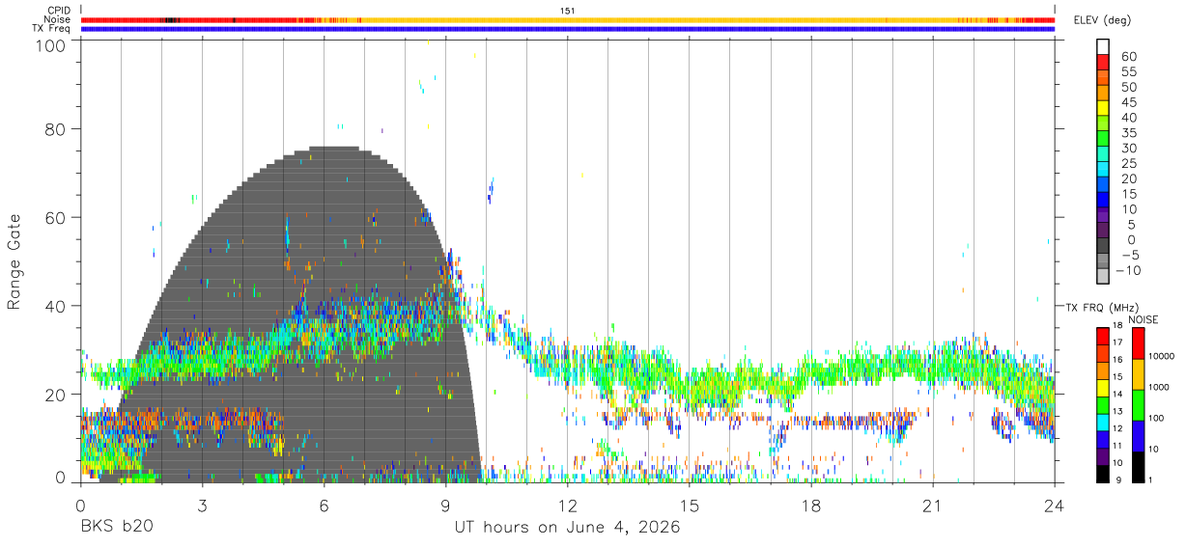Click the Noise row label at top left
The image size is (1186, 547).
point(57,19)
